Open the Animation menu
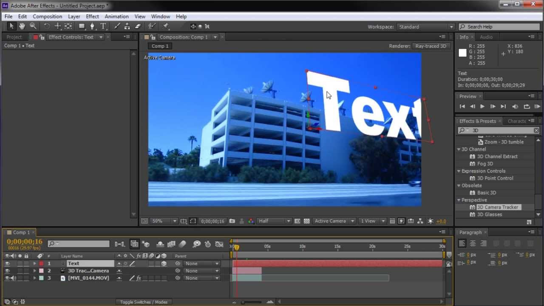Viewport: 544px width, 306px height. tap(116, 17)
